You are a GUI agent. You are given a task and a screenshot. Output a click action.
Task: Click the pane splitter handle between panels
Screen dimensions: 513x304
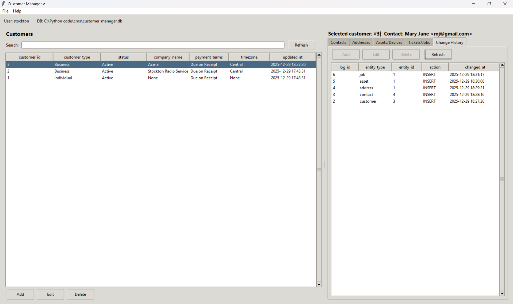324,164
